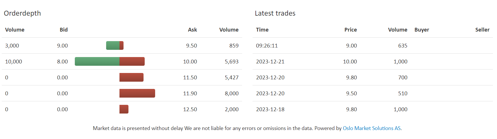Click the Buyer column header
The image size is (497, 139).
[422, 30]
